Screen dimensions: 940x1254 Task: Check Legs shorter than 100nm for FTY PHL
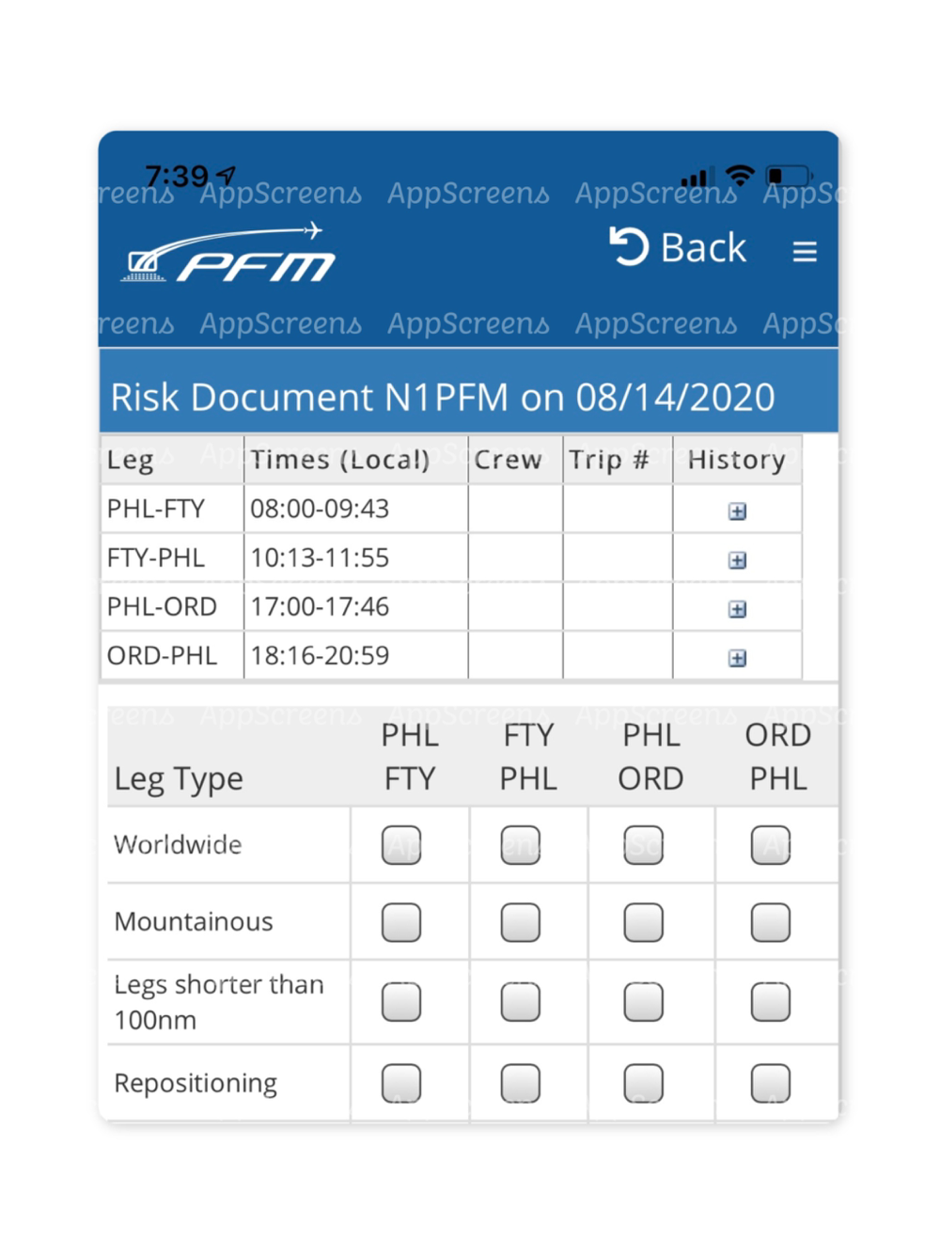[521, 1002]
